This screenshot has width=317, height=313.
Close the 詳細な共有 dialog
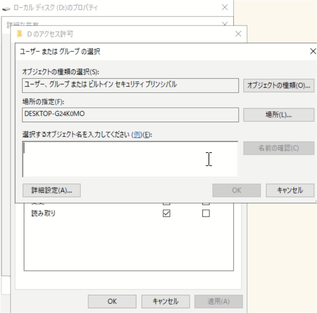[225, 24]
